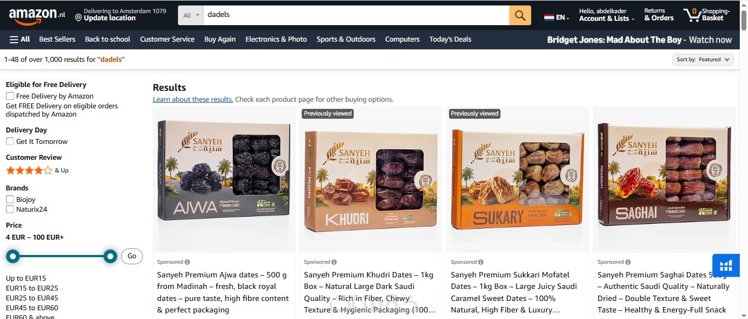Screen dimensions: 748x319
Task: Click the orange search magnifier button
Action: click(x=520, y=15)
